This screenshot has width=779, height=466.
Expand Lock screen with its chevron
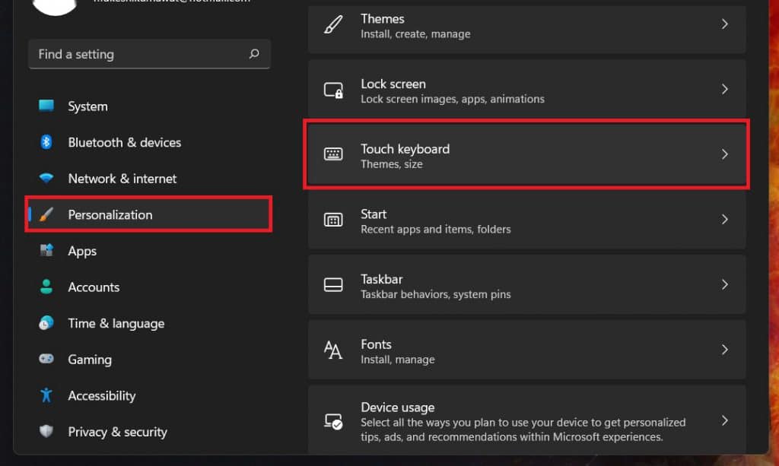(x=725, y=90)
